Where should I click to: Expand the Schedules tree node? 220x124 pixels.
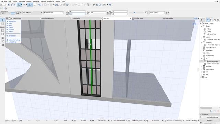click(x=202, y=66)
